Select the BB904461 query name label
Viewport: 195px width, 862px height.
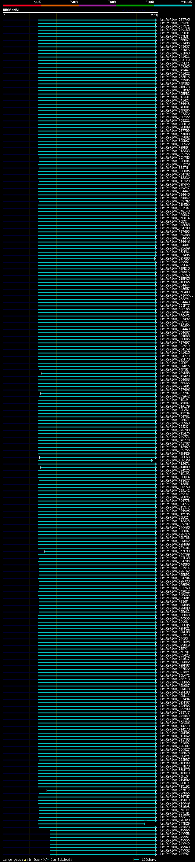pos(11,10)
